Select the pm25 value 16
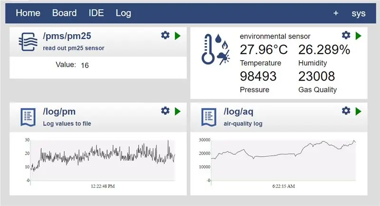 (x=85, y=66)
